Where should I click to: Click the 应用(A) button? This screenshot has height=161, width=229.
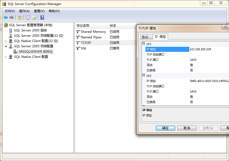208,128
